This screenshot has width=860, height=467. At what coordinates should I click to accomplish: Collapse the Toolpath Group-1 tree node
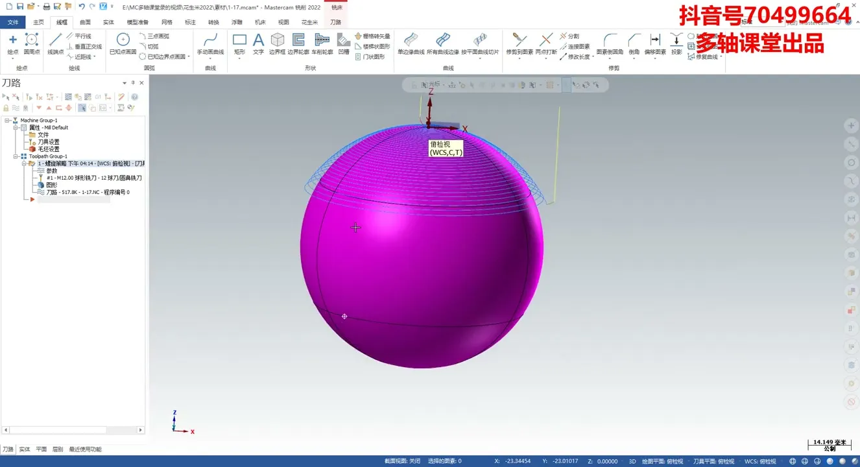15,156
